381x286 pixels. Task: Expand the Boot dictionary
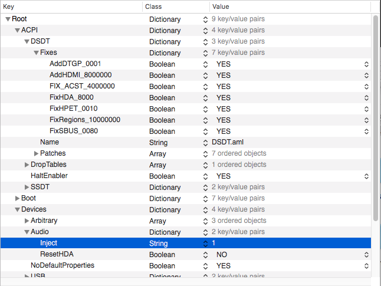pos(17,198)
